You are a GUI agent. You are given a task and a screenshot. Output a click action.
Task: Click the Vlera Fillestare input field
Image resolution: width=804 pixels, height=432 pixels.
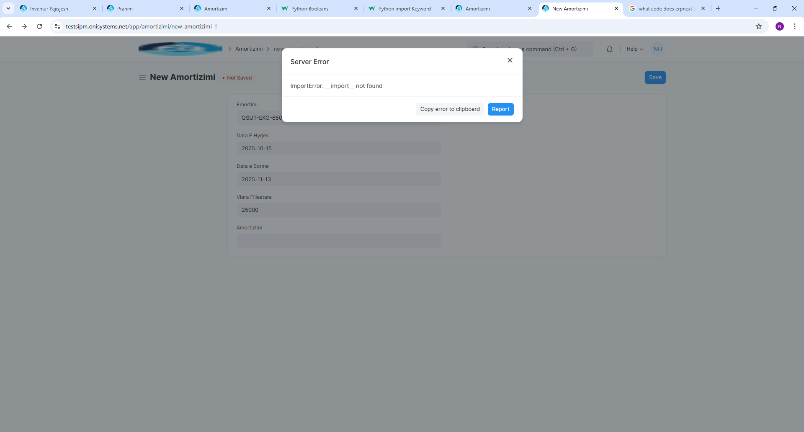(x=338, y=210)
